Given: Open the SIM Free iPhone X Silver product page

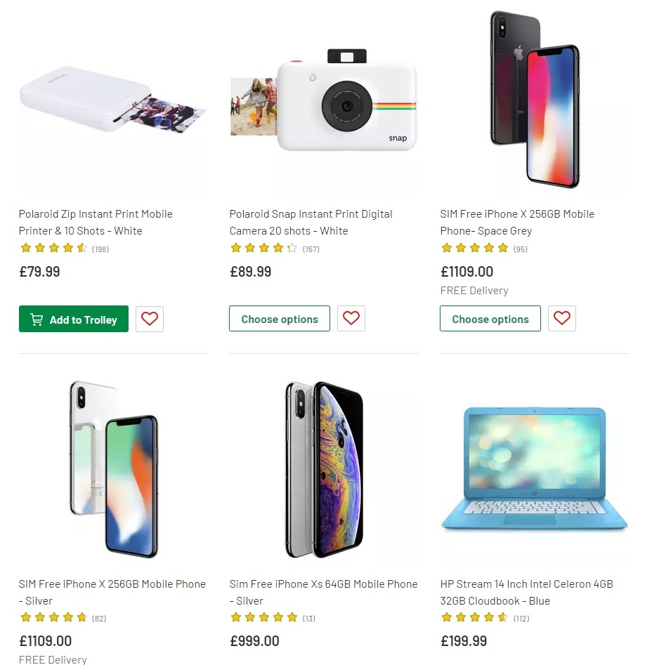Looking at the screenshot, I should click(112, 592).
